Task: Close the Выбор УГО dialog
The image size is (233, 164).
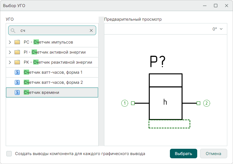Action: 226,6
